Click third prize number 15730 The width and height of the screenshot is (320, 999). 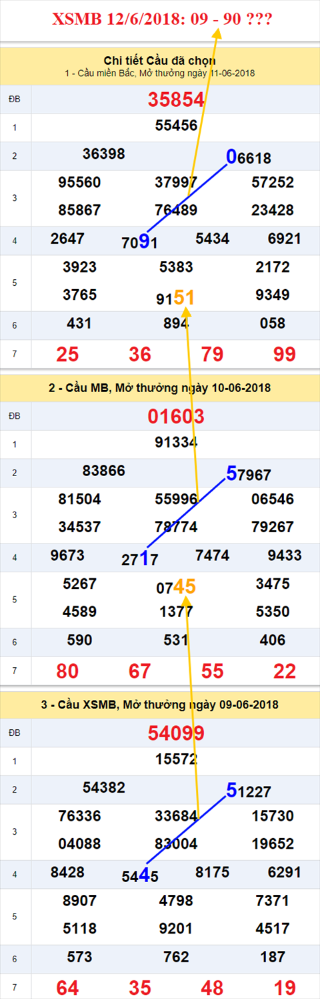[273, 817]
